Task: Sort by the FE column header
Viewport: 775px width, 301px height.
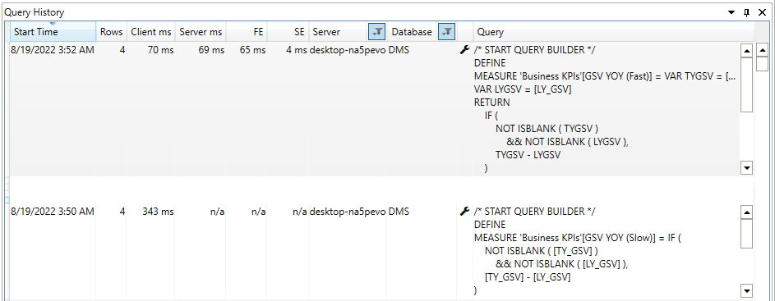Action: [x=247, y=32]
